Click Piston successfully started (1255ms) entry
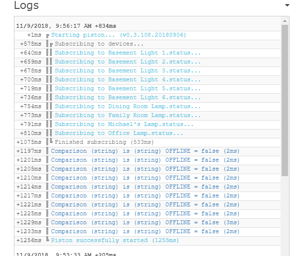Screen dimensions: 295x256 click(115, 241)
